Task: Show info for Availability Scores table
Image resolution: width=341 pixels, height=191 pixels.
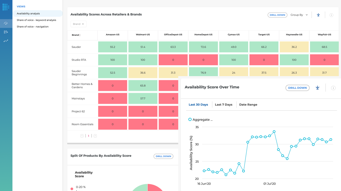Action: [x=331, y=15]
